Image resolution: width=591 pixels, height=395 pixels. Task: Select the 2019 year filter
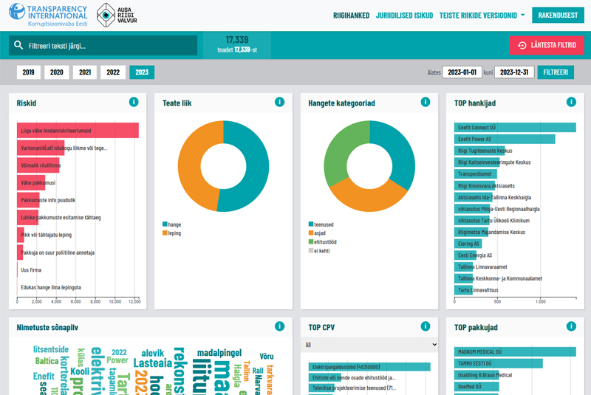tap(29, 72)
